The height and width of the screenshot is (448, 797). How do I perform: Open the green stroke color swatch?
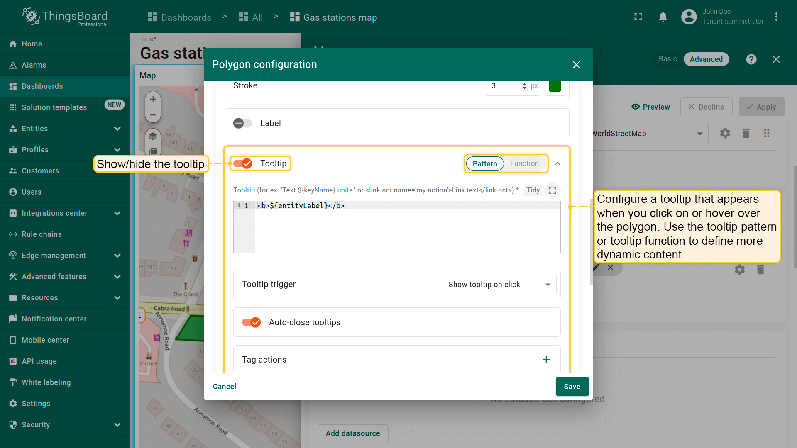[555, 86]
